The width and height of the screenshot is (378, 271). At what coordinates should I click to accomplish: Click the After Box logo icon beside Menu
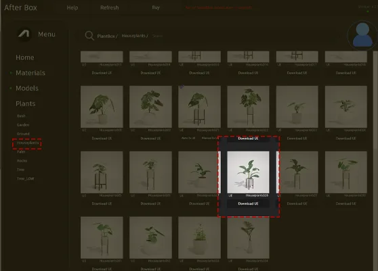(24, 34)
